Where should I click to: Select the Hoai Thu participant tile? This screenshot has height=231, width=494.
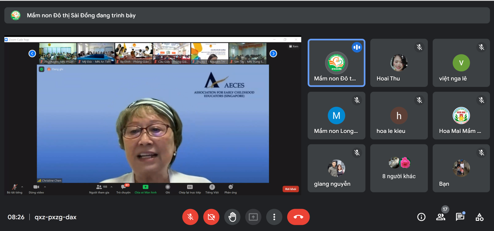[x=399, y=63]
